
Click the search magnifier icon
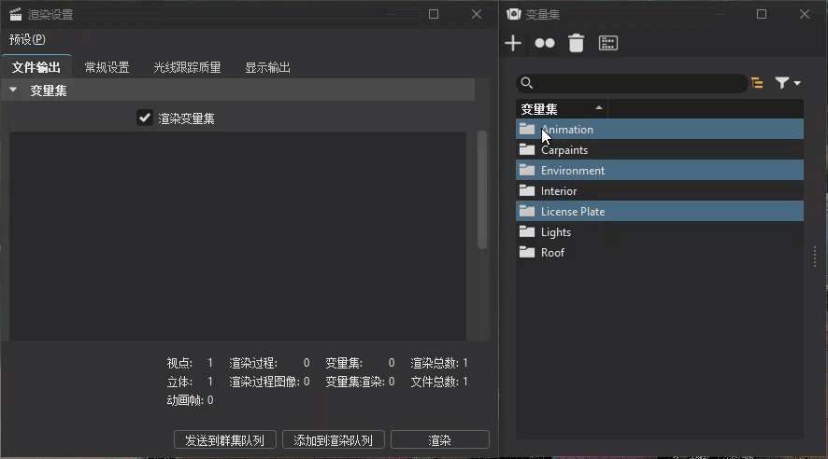526,83
